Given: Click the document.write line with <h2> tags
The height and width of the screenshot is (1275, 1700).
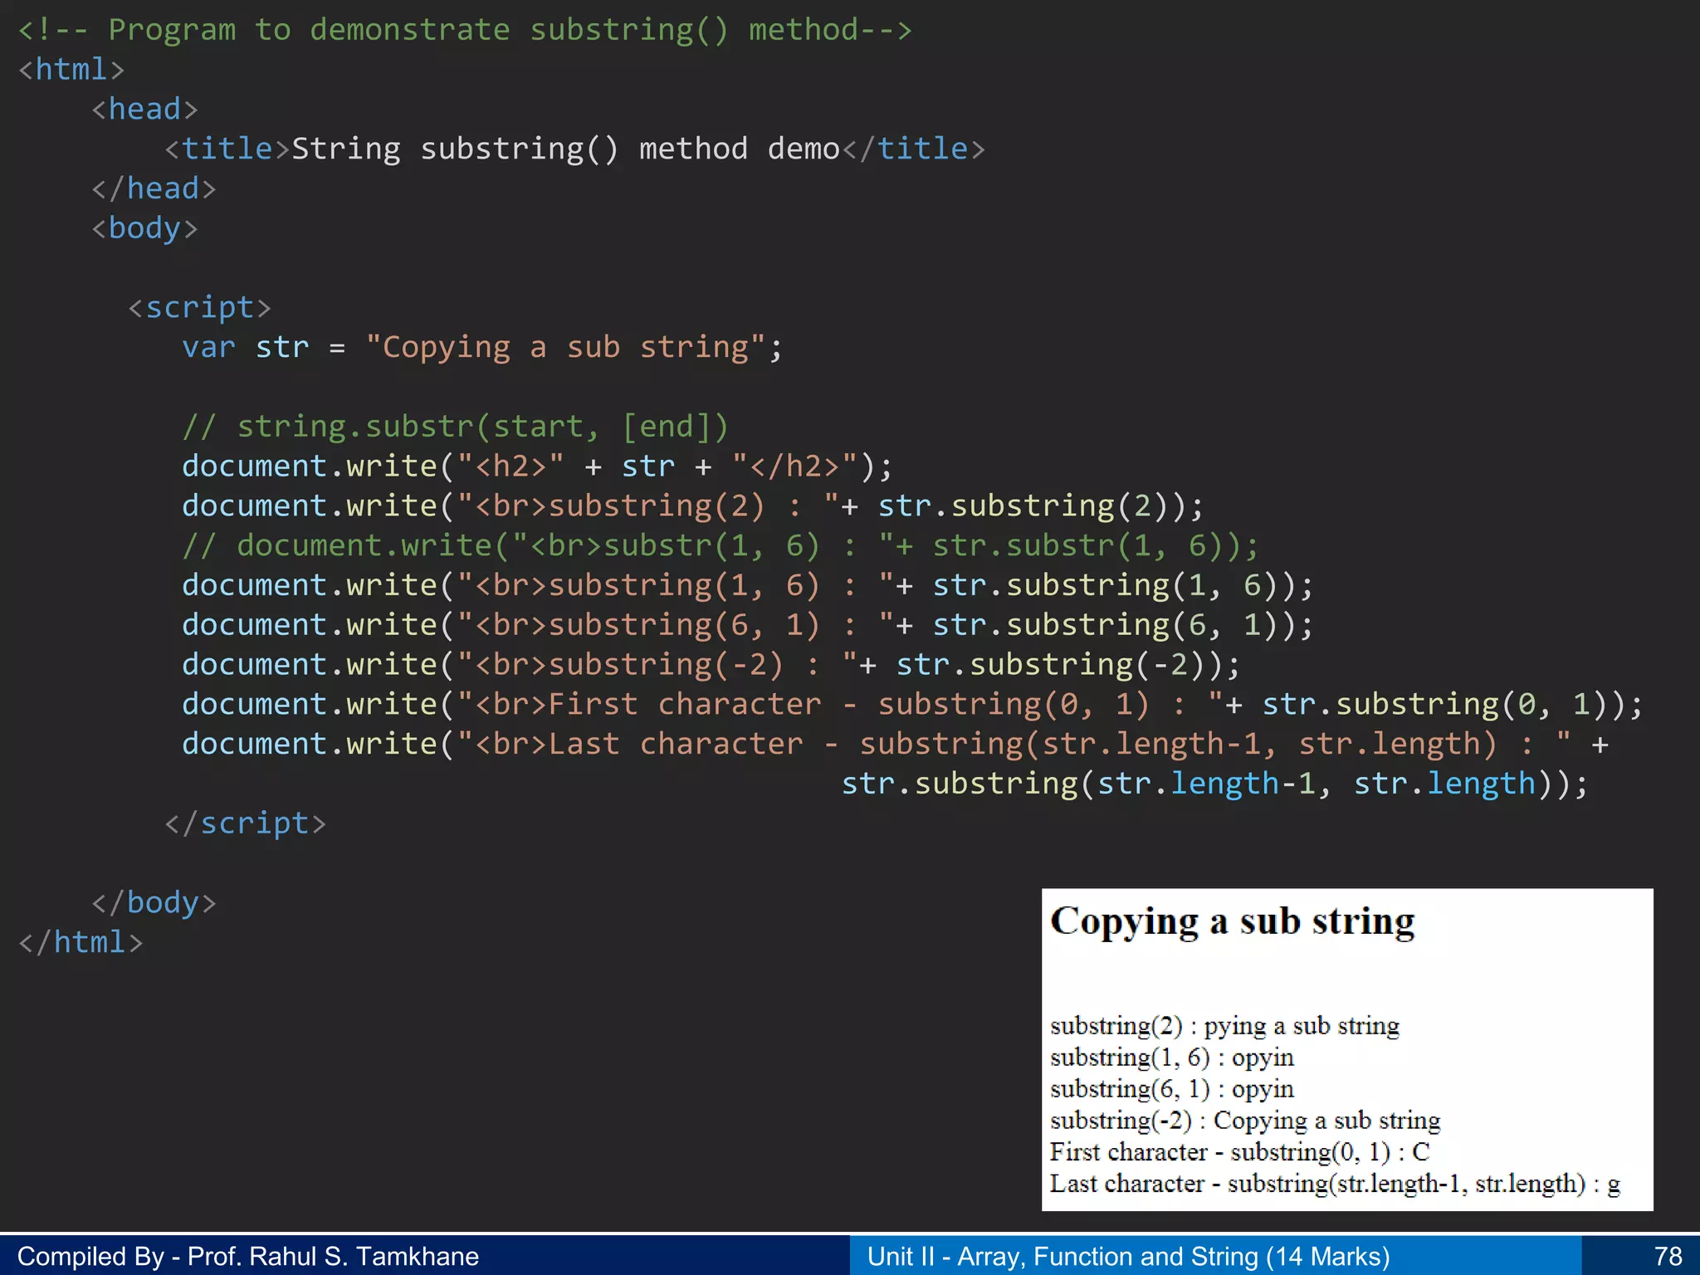Looking at the screenshot, I should click(537, 467).
